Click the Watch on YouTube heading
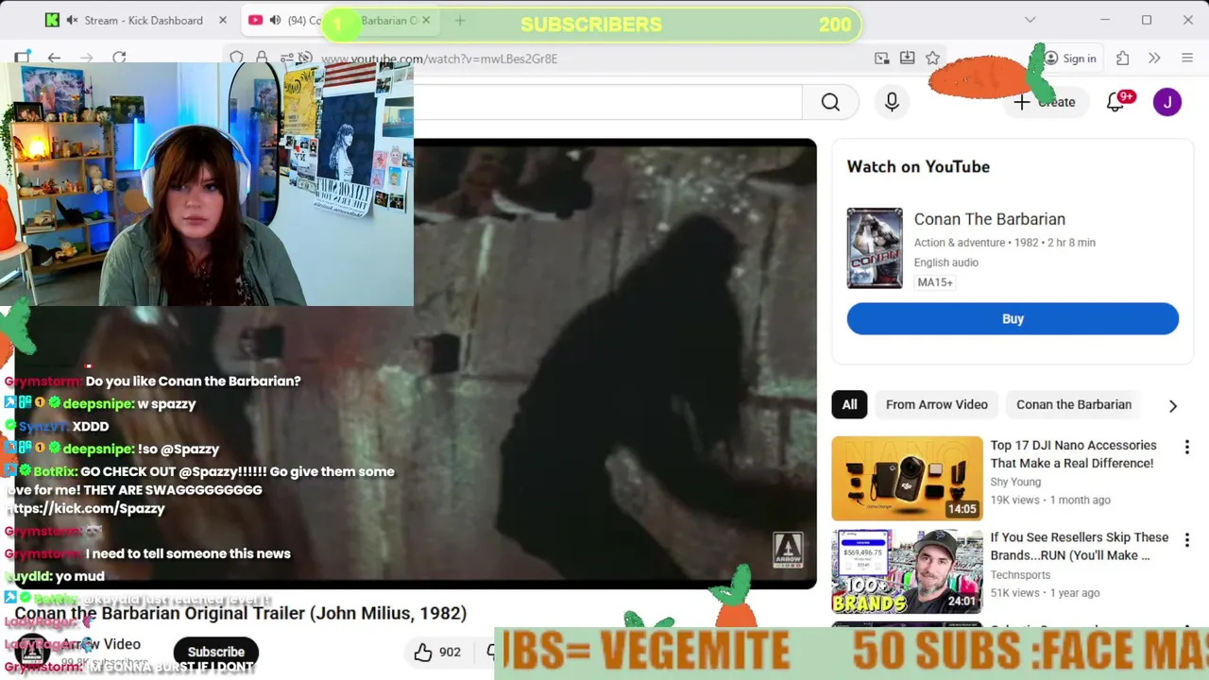This screenshot has width=1209, height=680. click(918, 166)
